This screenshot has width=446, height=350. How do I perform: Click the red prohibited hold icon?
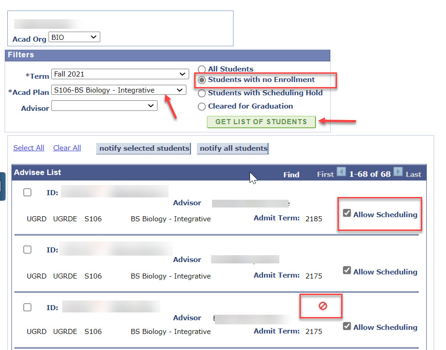(322, 306)
